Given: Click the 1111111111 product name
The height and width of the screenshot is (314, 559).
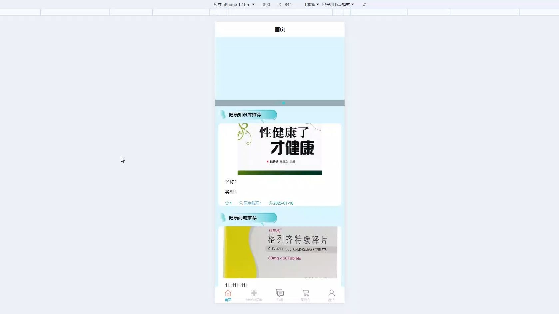Looking at the screenshot, I should tap(236, 285).
